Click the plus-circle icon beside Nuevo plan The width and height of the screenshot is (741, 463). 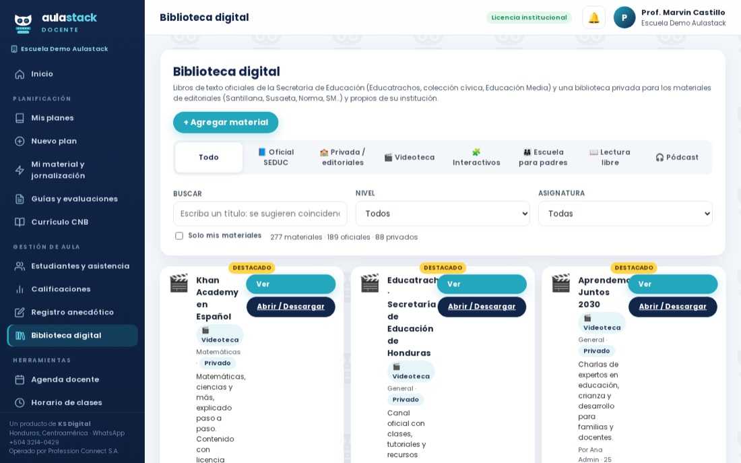tap(20, 142)
